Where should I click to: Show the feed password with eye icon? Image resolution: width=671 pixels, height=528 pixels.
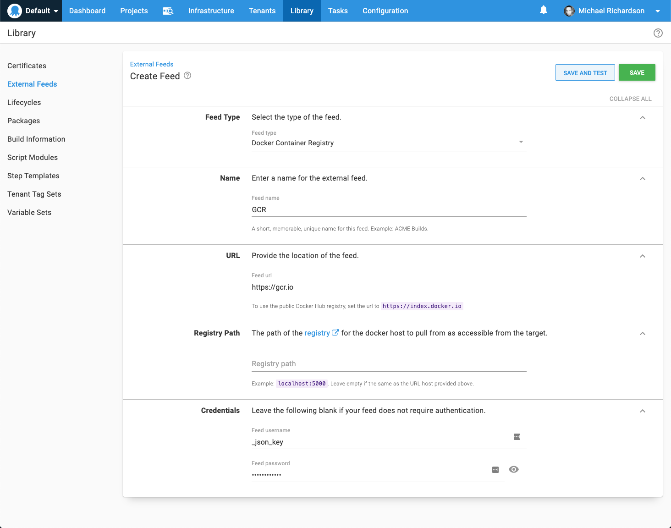tap(514, 469)
